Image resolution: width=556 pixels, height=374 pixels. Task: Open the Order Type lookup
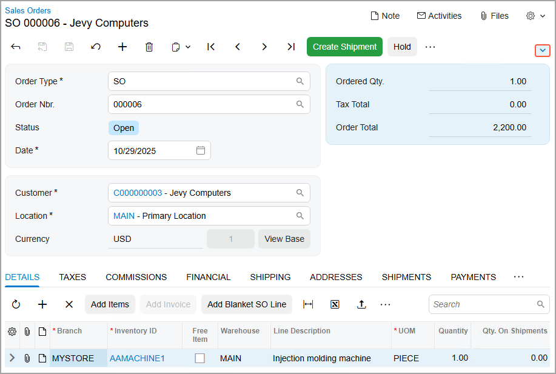300,81
